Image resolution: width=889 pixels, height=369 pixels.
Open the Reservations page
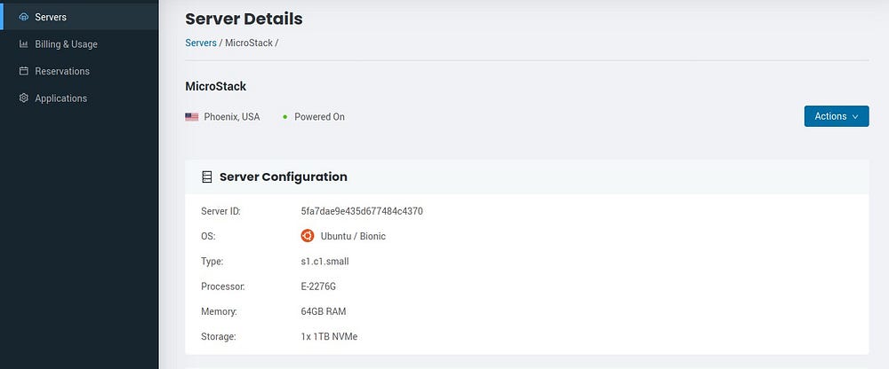[x=62, y=71]
